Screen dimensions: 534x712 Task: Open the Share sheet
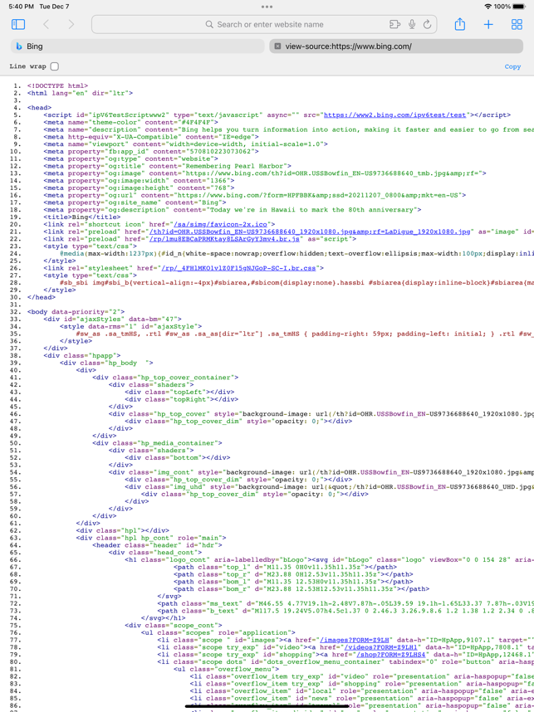click(x=460, y=24)
